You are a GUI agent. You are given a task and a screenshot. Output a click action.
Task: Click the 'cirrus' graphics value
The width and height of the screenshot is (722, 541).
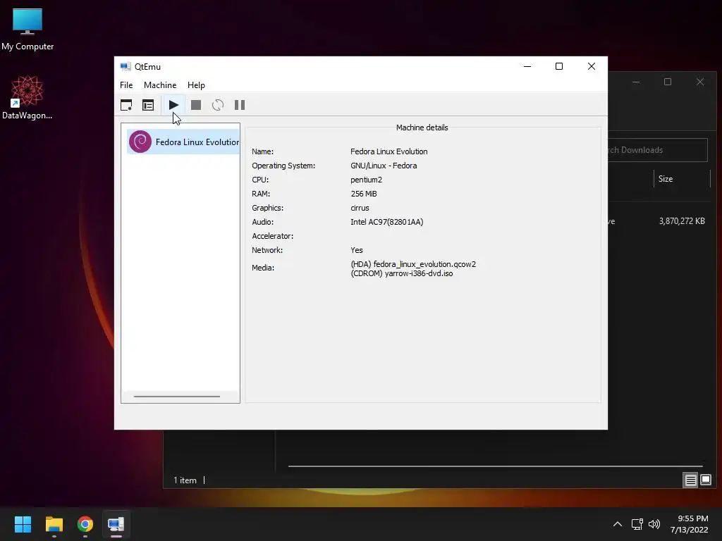[x=360, y=208]
